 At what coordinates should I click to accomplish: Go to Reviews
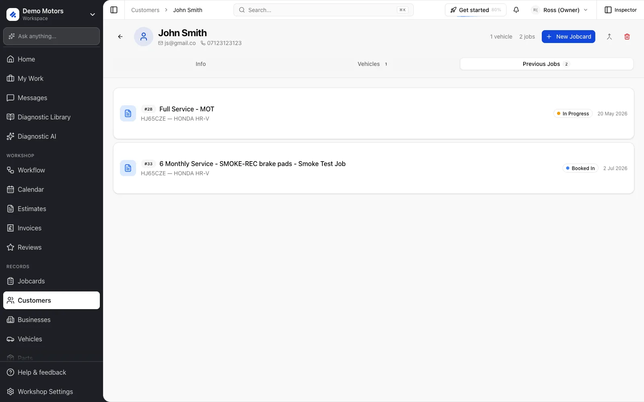(x=52, y=247)
